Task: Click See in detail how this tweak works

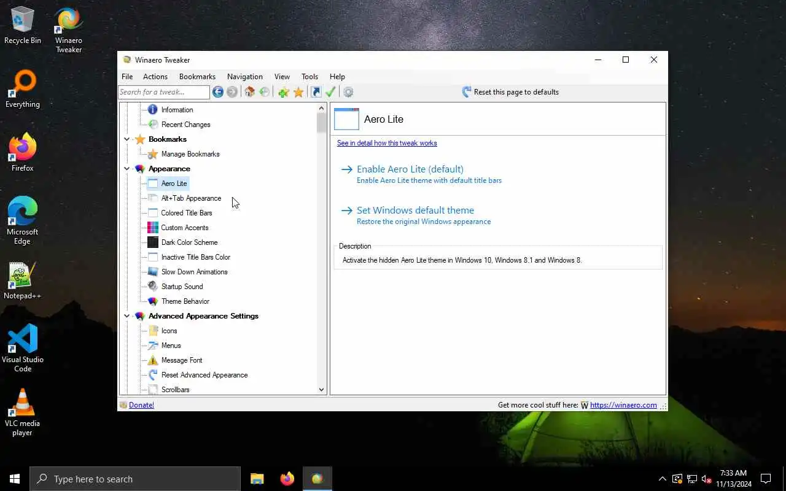Action: 387,143
